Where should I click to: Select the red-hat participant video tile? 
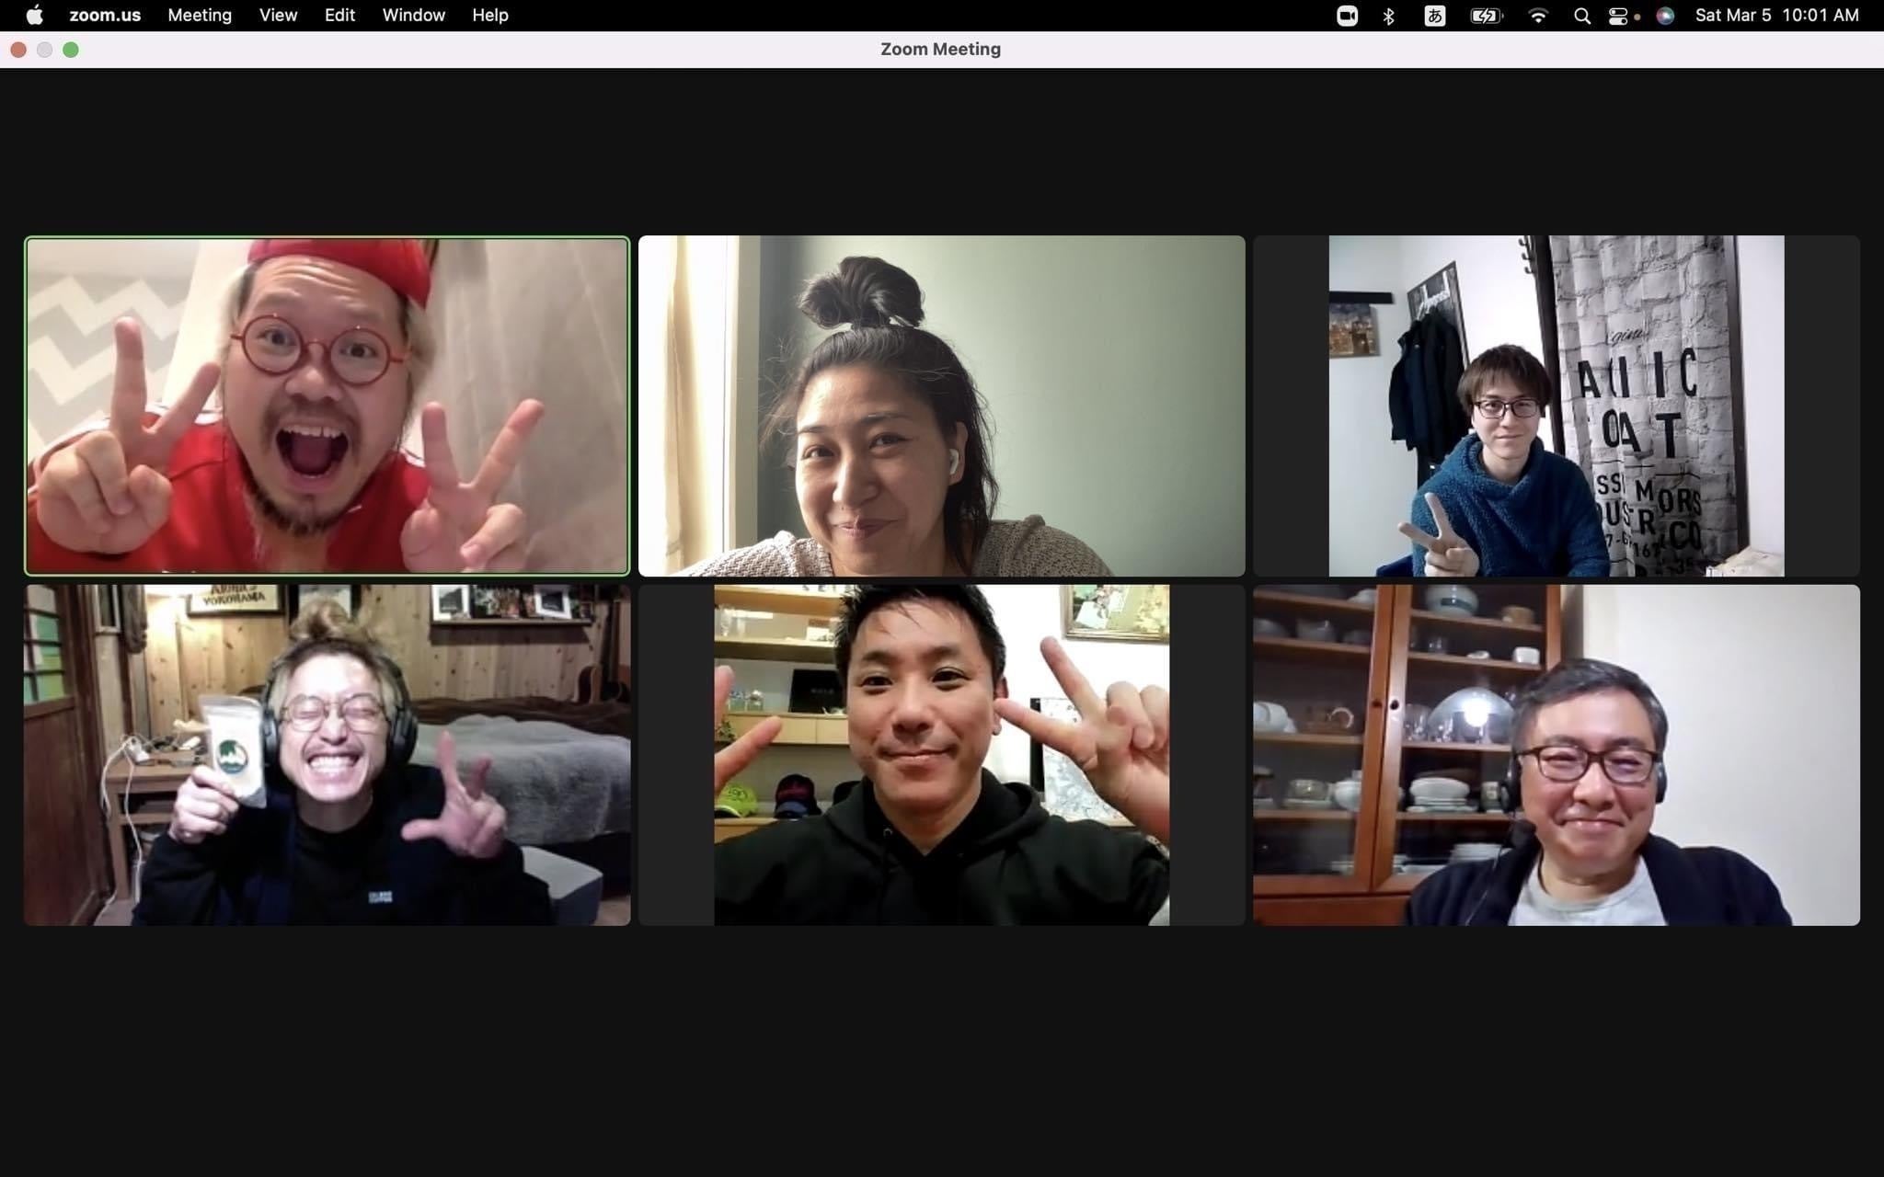pyautogui.click(x=327, y=406)
